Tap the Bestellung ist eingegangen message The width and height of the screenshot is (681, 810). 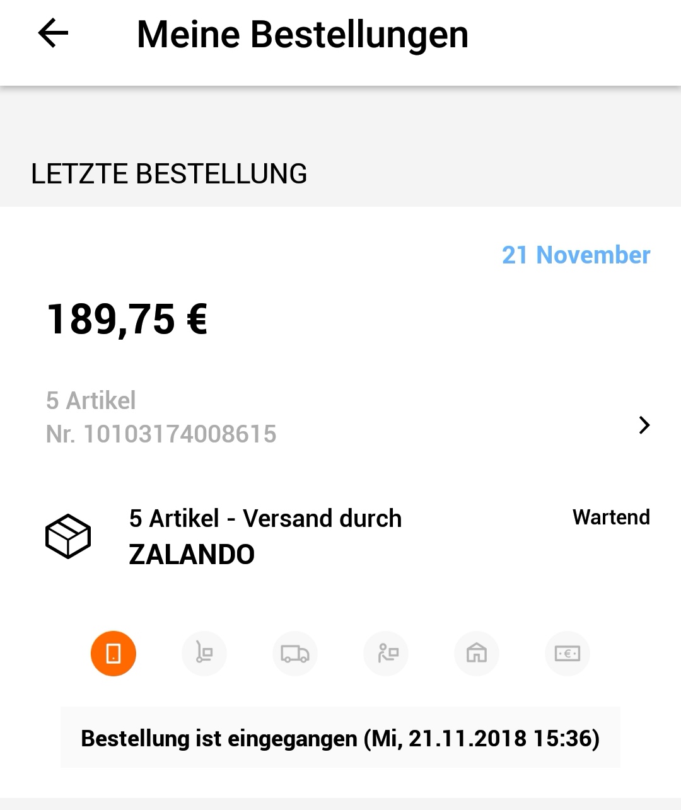coord(218,738)
